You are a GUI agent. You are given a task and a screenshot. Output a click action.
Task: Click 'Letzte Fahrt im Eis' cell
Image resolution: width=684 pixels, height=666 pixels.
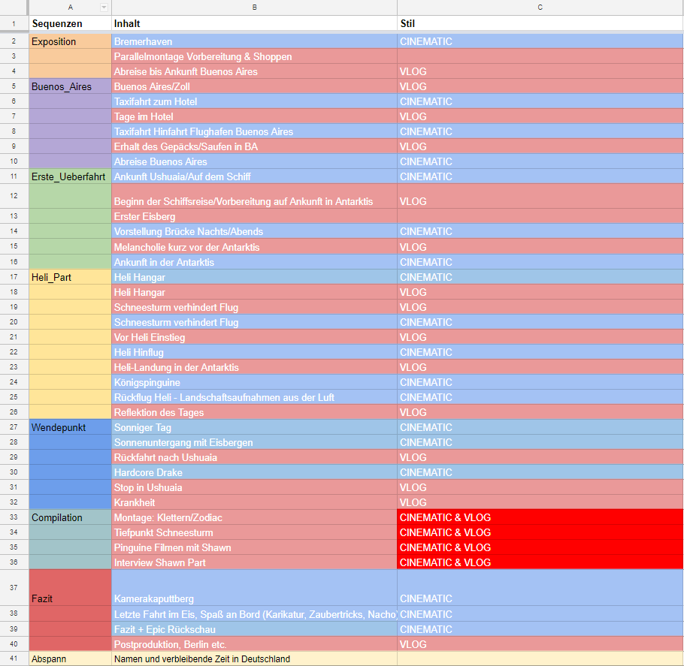click(x=254, y=613)
